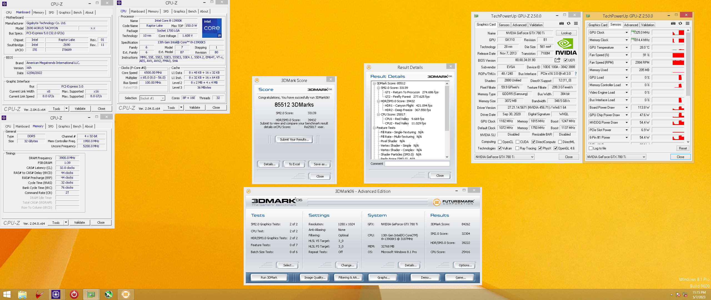Switch to SPD tab in Mainboard CPU-Z window
Image resolution: width=711 pixels, height=300 pixels.
(x=51, y=12)
